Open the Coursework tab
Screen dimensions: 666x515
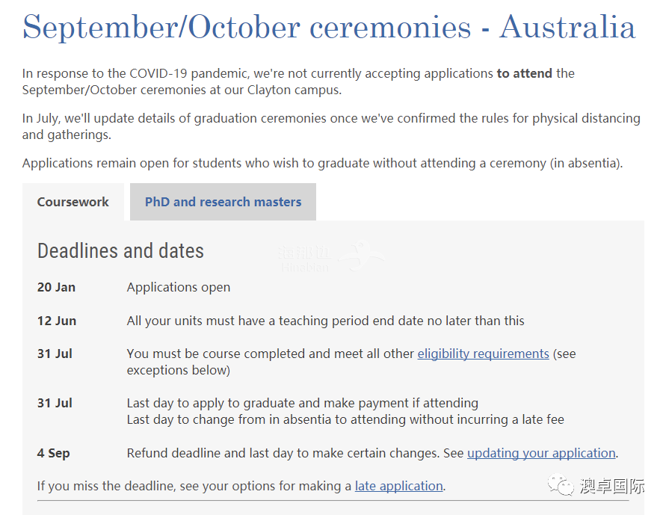[73, 202]
